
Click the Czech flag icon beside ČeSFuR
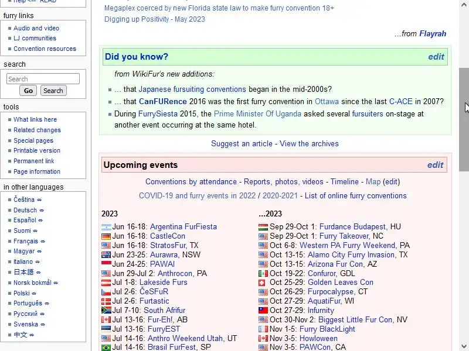click(106, 292)
